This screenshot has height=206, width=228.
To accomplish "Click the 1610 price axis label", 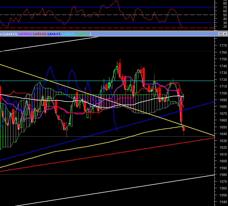I will [x=223, y=154].
